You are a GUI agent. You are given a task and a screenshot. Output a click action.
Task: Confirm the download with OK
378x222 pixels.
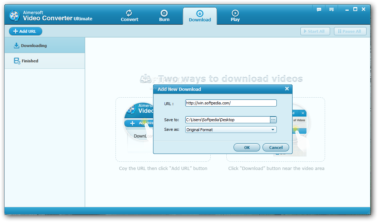click(x=247, y=148)
